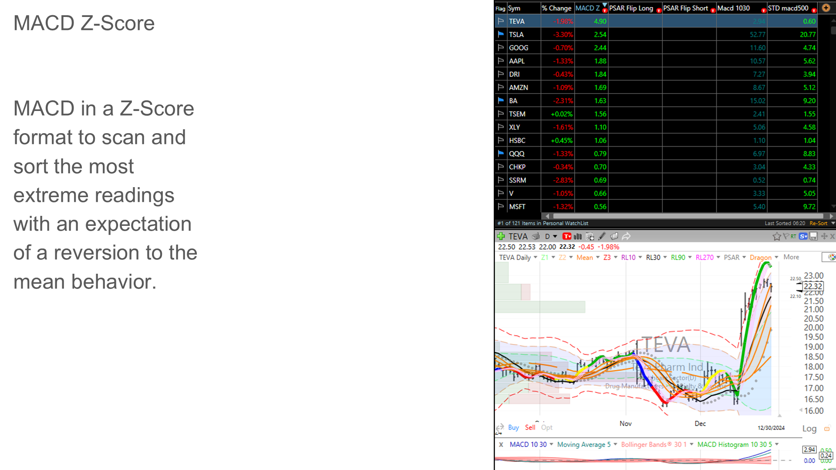Viewport: 836px width, 470px height.
Task: Click the star favorites icon
Action: [777, 236]
